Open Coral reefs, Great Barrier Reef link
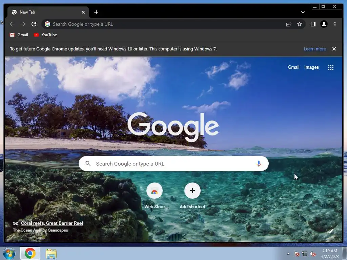The height and width of the screenshot is (260, 347). (x=52, y=223)
